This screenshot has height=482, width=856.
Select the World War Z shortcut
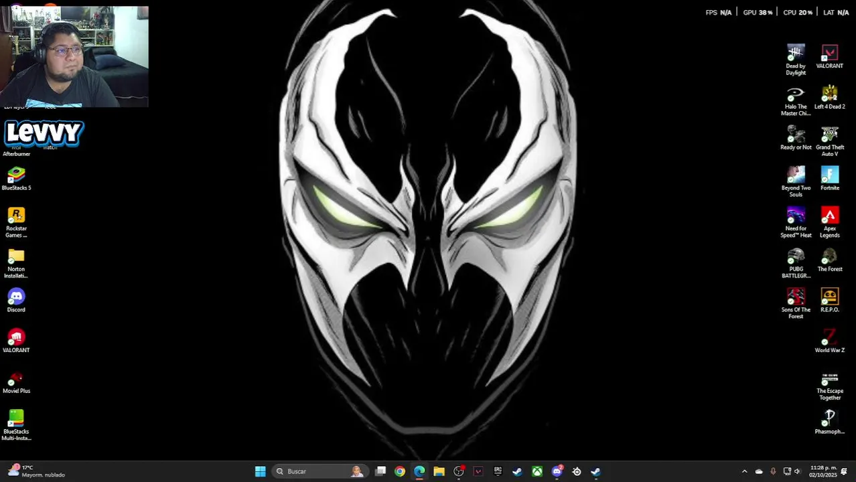point(830,341)
